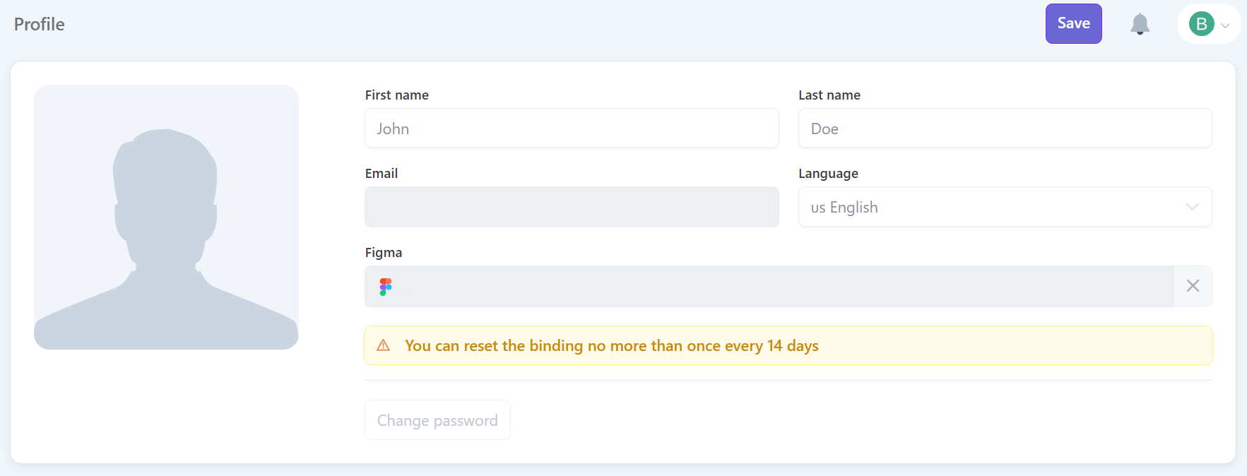Open the notifications bell

point(1140,24)
